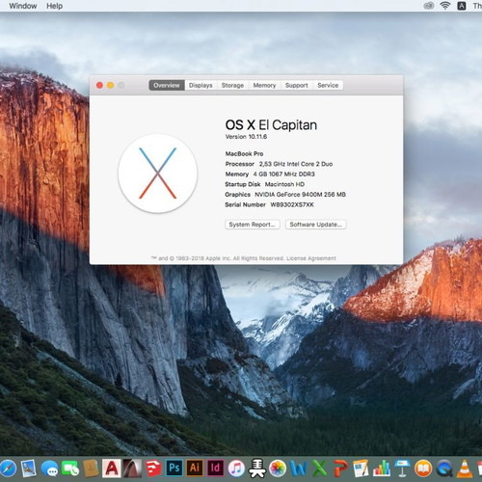Open the Creative Cloud menu bar icon

click(429, 6)
